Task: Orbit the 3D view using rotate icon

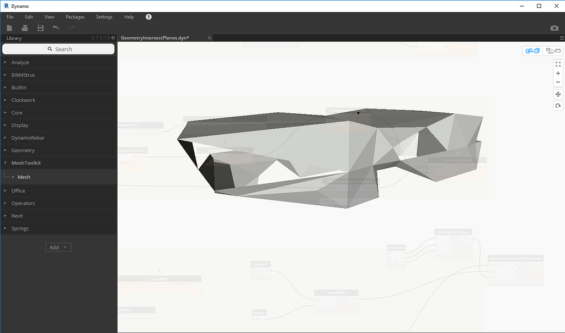Action: [558, 105]
